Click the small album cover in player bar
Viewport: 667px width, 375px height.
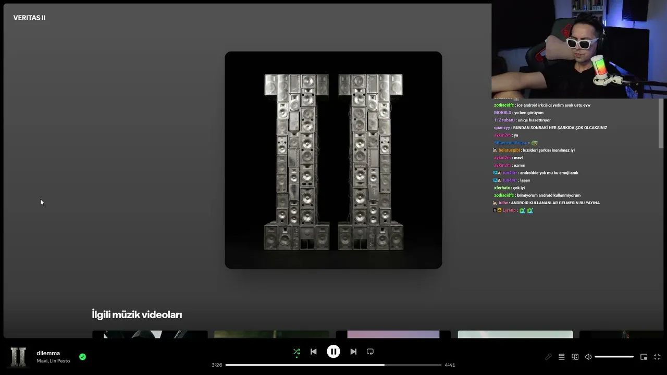point(18,357)
